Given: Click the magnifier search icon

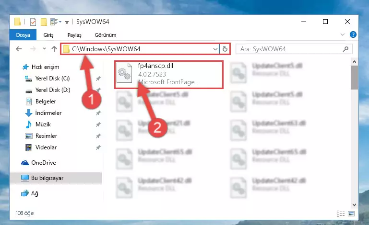Looking at the screenshot, I should [345, 49].
